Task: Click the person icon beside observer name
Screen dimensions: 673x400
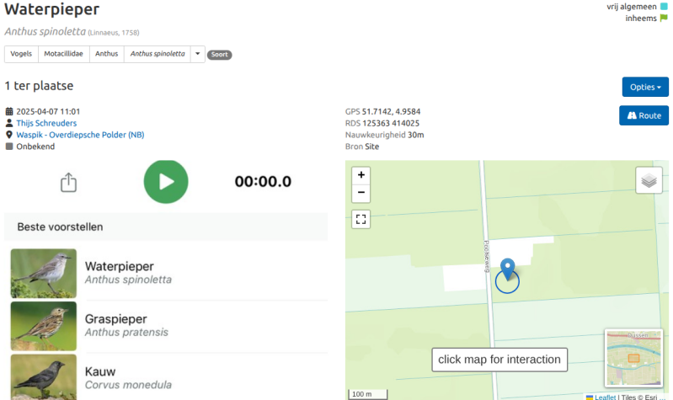Action: click(9, 123)
